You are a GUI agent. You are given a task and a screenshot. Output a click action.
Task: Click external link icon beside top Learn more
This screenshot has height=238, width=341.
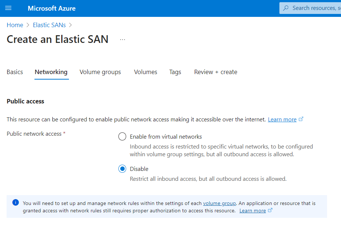pyautogui.click(x=301, y=119)
